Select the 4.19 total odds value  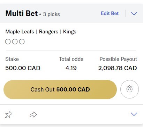[x=71, y=68]
